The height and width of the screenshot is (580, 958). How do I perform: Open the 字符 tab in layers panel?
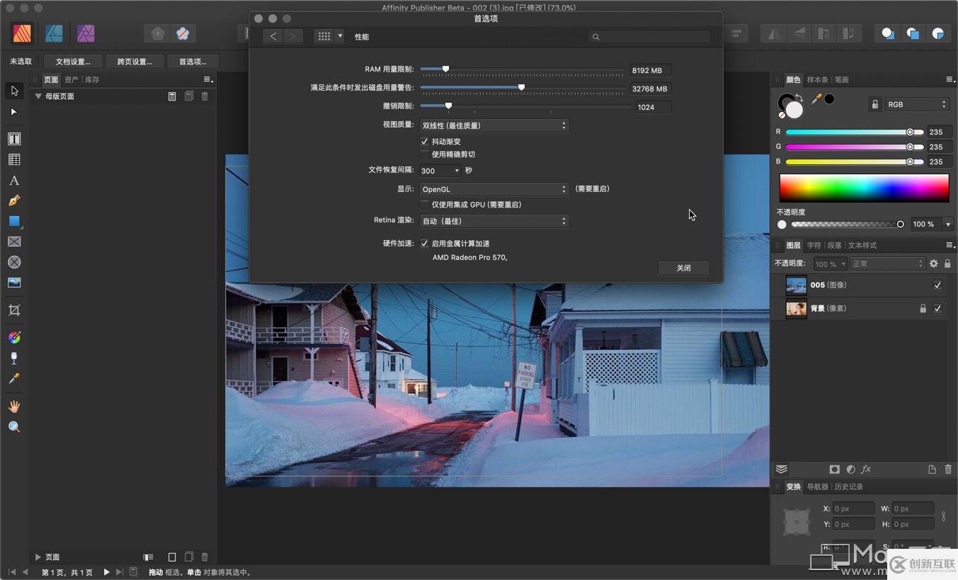(x=814, y=246)
